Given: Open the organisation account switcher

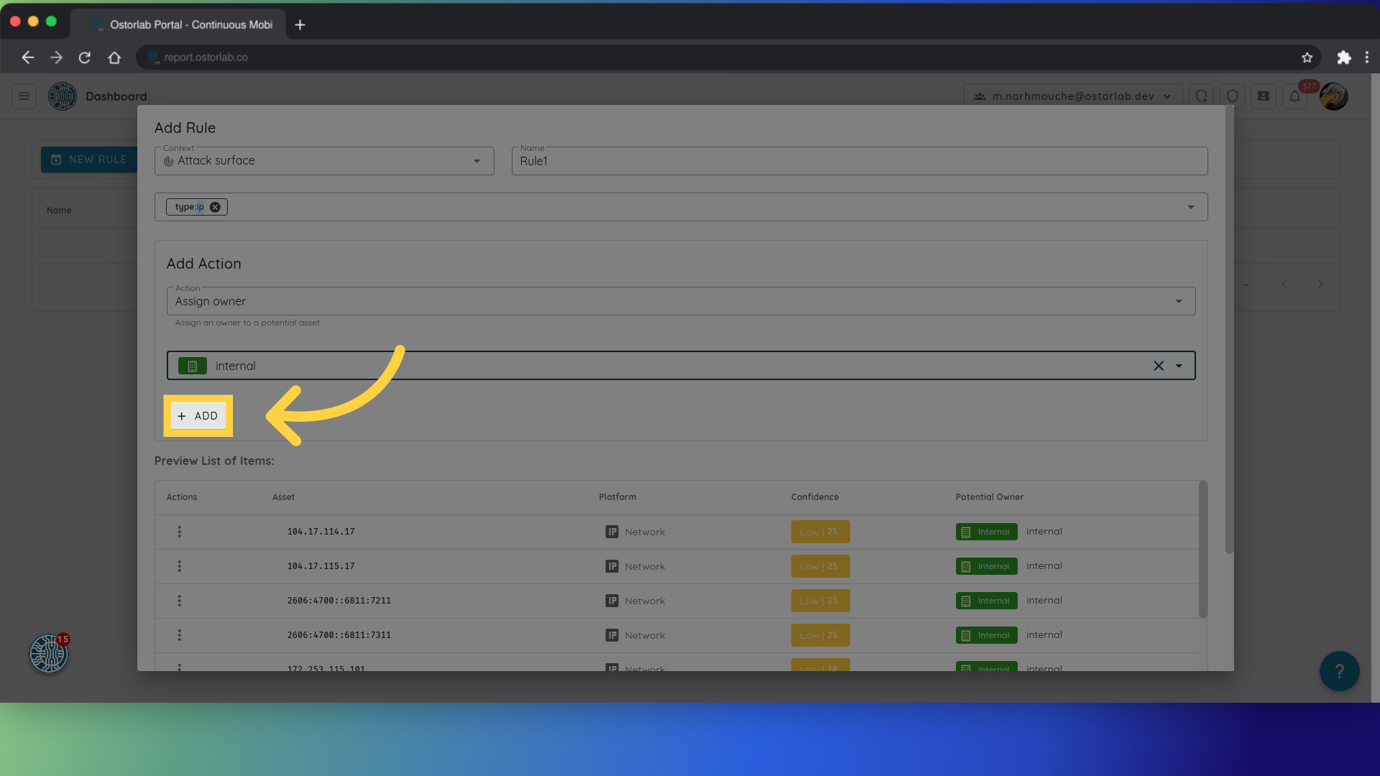Looking at the screenshot, I should (x=1073, y=96).
